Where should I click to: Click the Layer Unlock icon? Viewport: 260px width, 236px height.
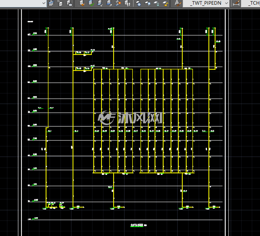[165, 3]
